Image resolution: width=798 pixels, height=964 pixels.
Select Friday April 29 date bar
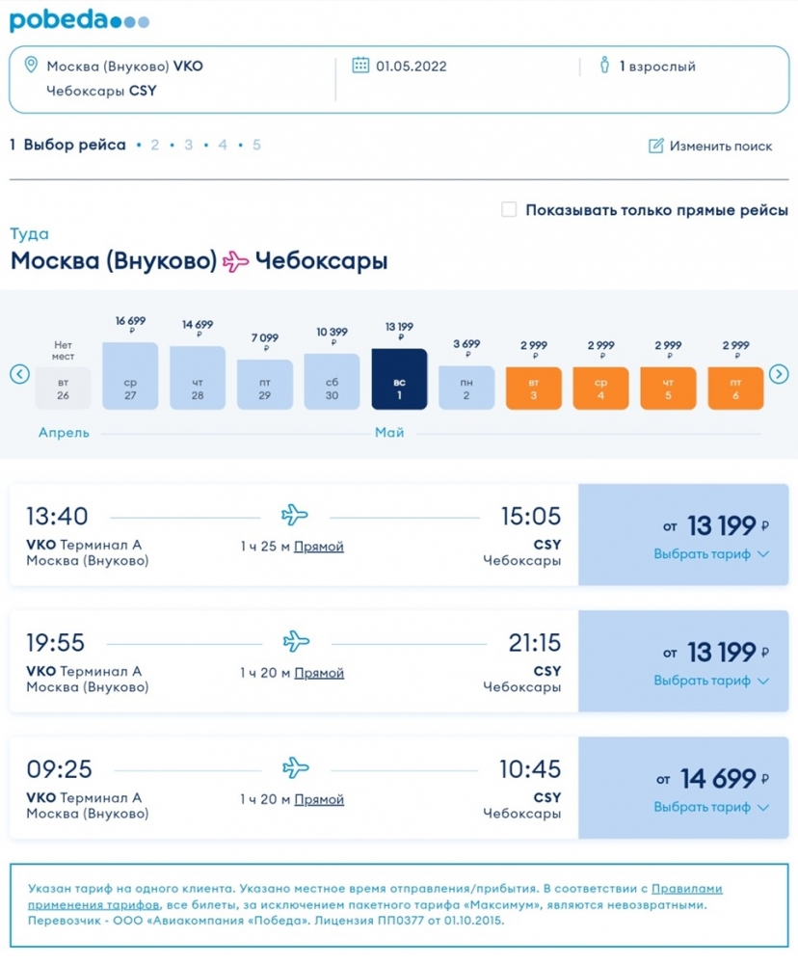click(x=264, y=385)
